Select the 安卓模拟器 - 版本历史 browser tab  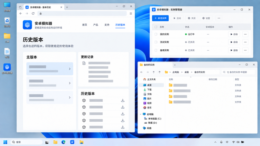(44, 7)
